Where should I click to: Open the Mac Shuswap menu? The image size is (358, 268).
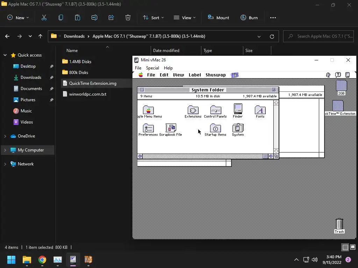tap(215, 75)
